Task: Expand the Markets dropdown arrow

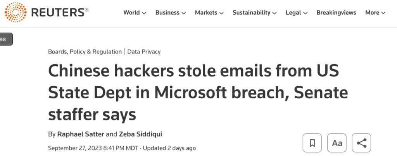Action: 221,13
